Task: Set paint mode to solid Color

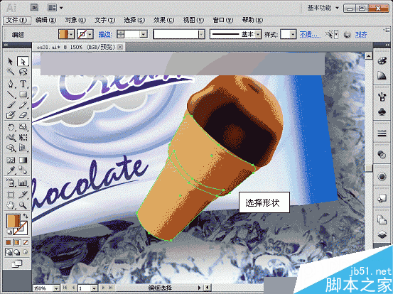Action: pos(9,242)
